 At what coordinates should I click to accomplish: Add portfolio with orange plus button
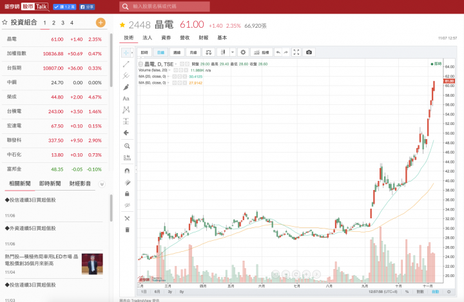pos(101,23)
